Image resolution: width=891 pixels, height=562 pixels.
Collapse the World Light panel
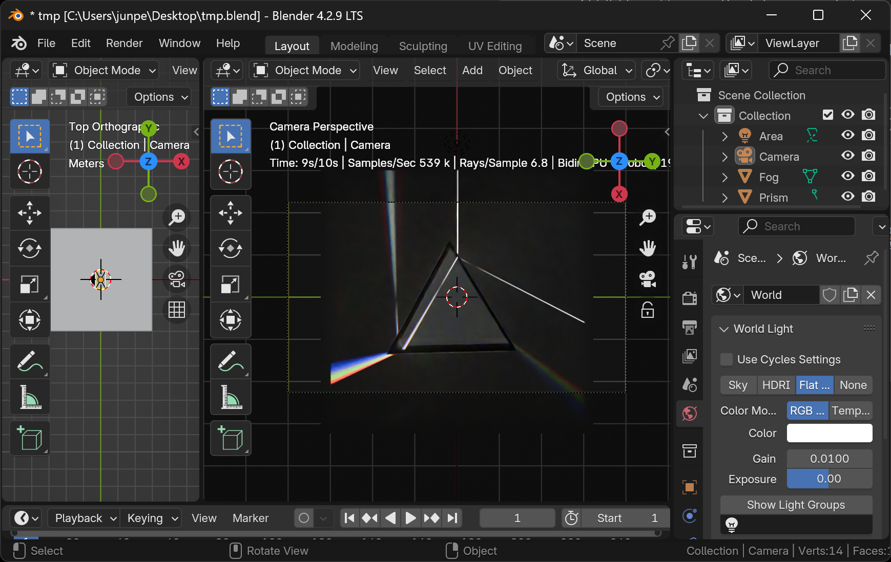[x=724, y=329]
